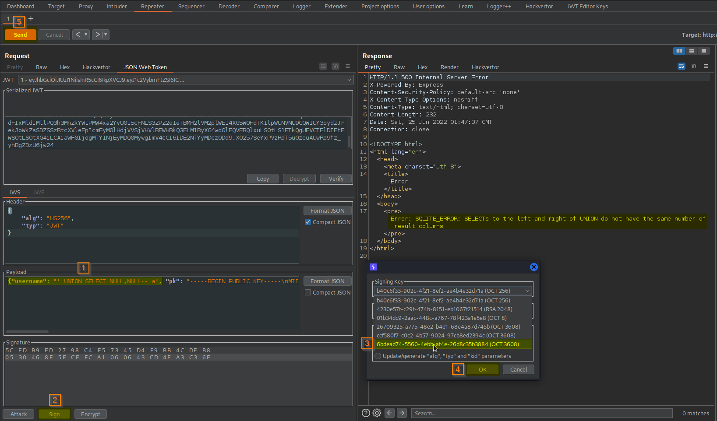Click inside the Payload JSON editor
This screenshot has height=421, width=717.
point(152,305)
